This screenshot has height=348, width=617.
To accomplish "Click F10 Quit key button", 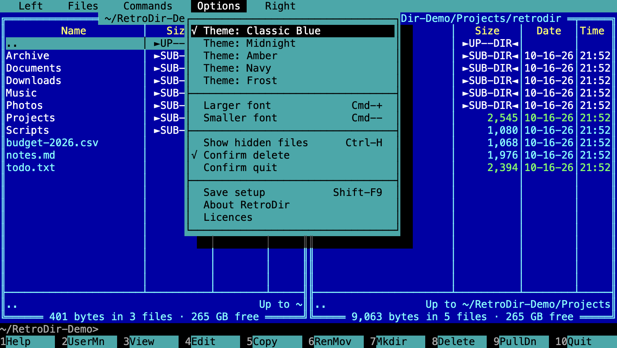I will pyautogui.click(x=586, y=342).
